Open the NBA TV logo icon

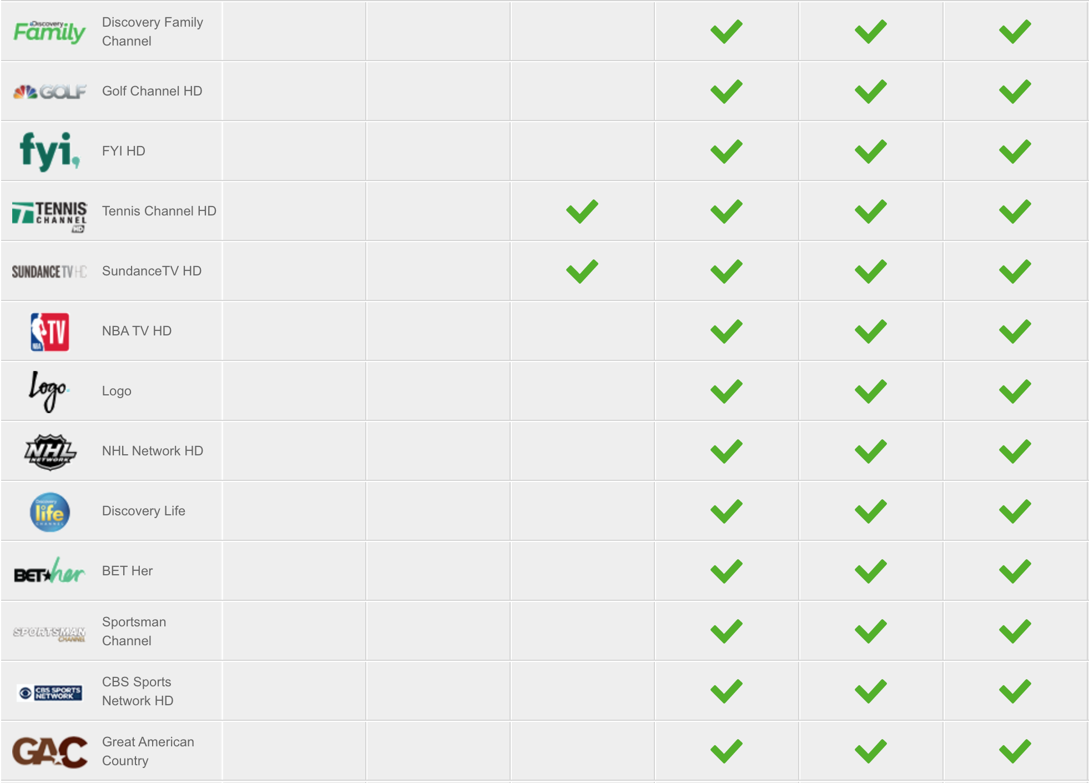point(49,332)
